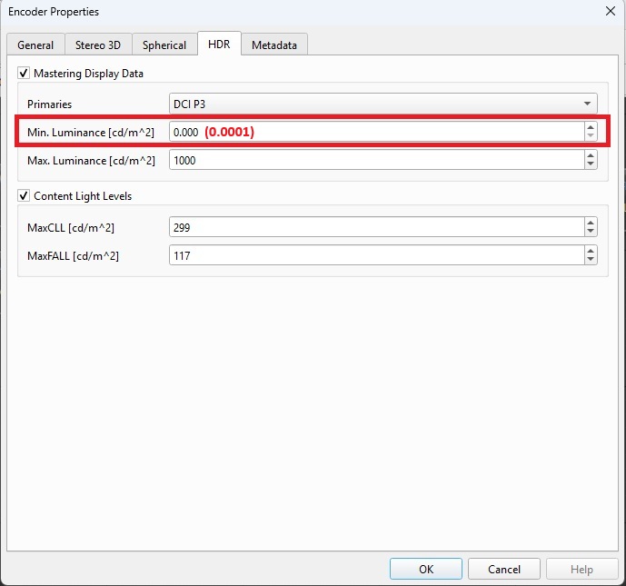Disable the Content Light Levels checkbox

pos(25,196)
